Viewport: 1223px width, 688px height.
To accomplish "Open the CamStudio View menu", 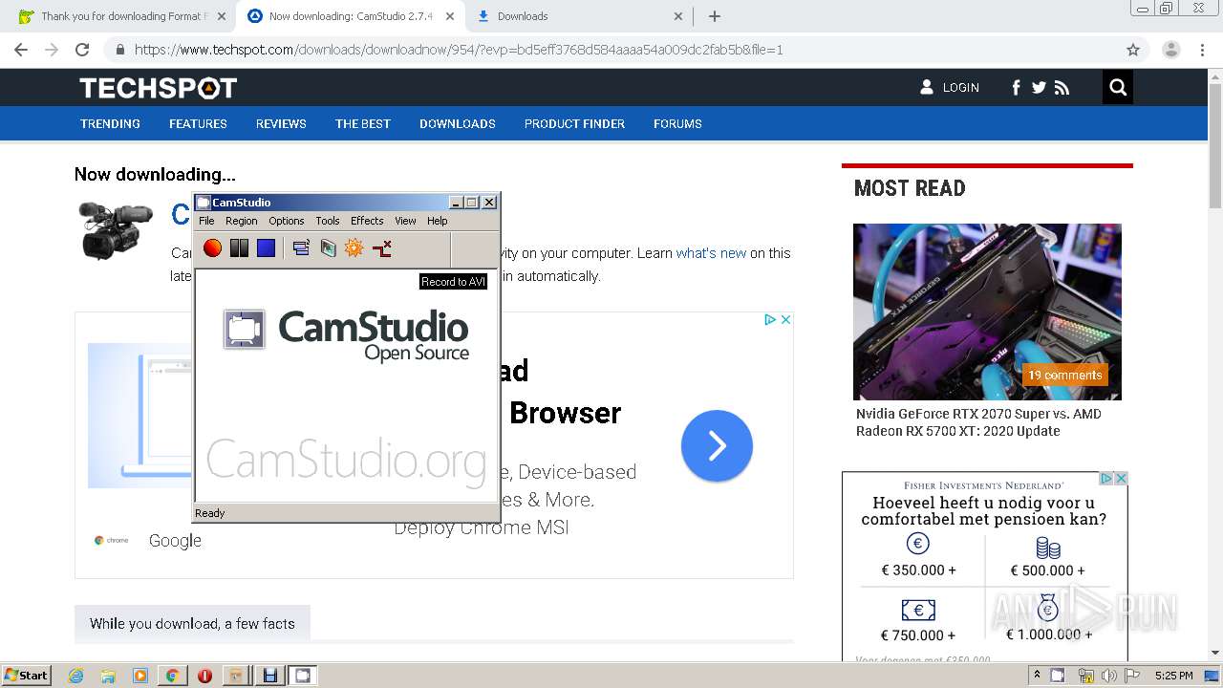I will coord(405,221).
